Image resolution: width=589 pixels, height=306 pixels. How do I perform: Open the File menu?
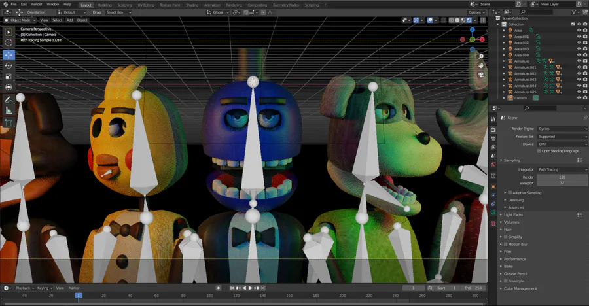14,4
